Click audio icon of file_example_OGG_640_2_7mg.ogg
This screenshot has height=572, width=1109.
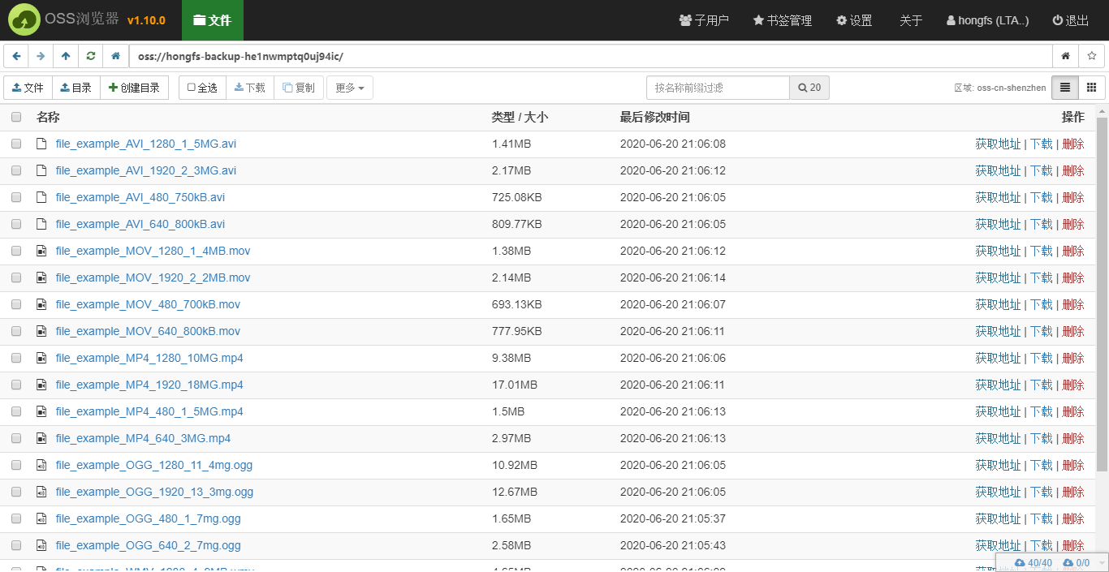tap(41, 545)
